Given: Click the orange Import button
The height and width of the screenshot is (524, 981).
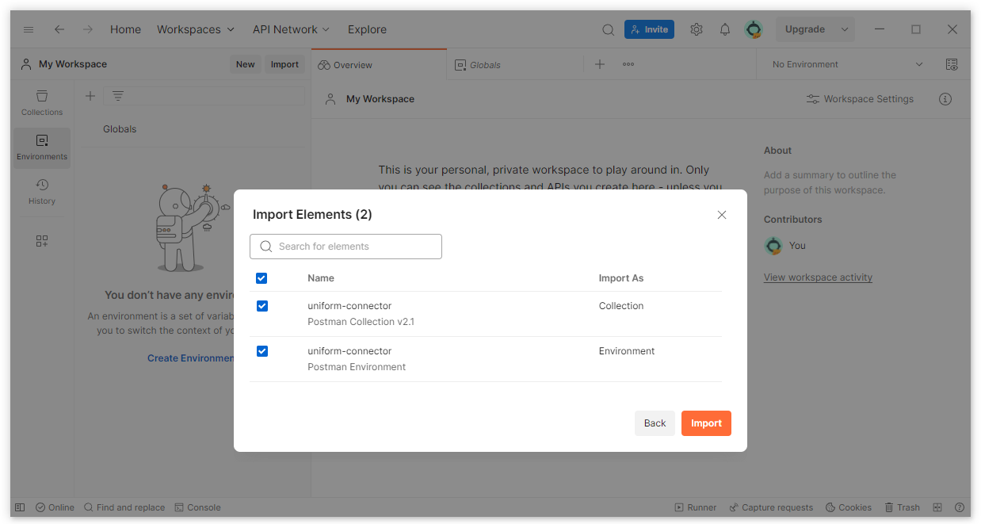Looking at the screenshot, I should (706, 423).
